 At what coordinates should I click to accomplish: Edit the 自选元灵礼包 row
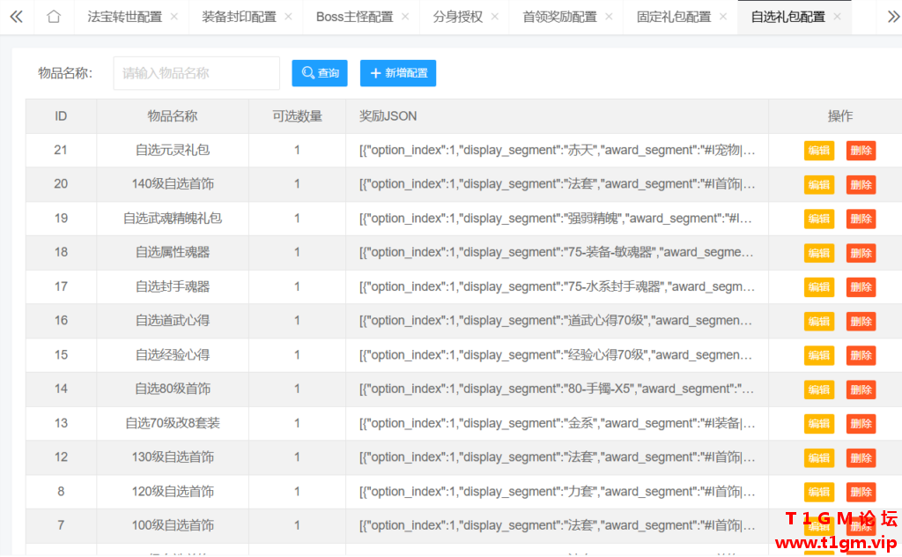click(818, 151)
